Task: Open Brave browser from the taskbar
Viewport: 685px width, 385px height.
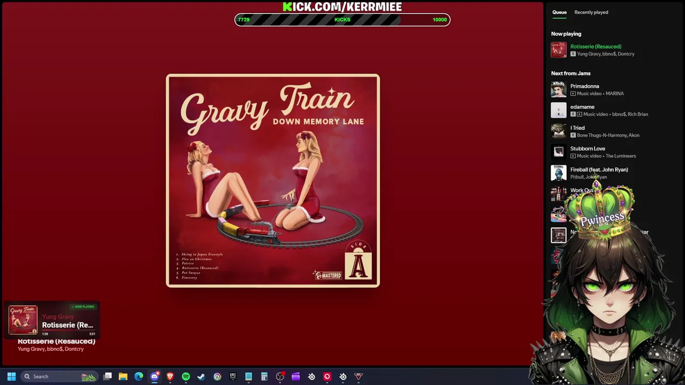Action: (170, 376)
